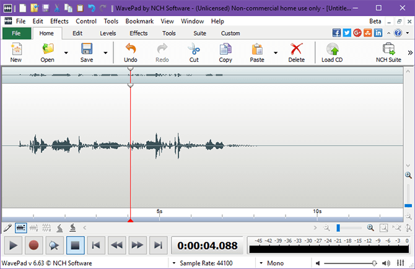415x269 pixels.
Task: Click the Google Plus share icon
Action: pyautogui.click(x=357, y=33)
